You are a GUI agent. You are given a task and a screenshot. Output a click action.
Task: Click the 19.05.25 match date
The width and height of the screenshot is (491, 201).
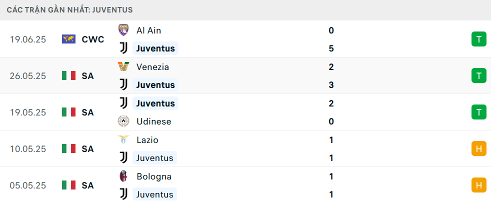[x=28, y=112]
